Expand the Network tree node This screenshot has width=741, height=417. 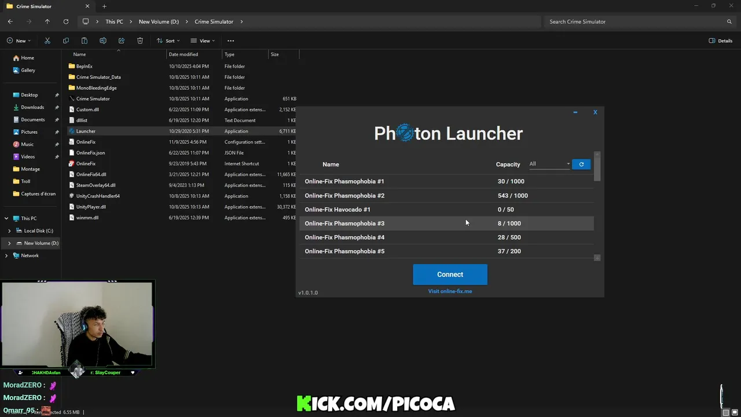[x=6, y=255]
